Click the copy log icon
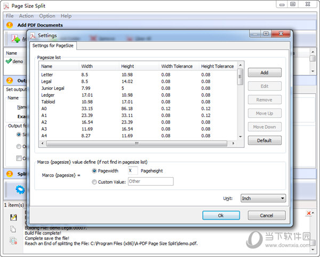320x257 pixels. [13, 229]
